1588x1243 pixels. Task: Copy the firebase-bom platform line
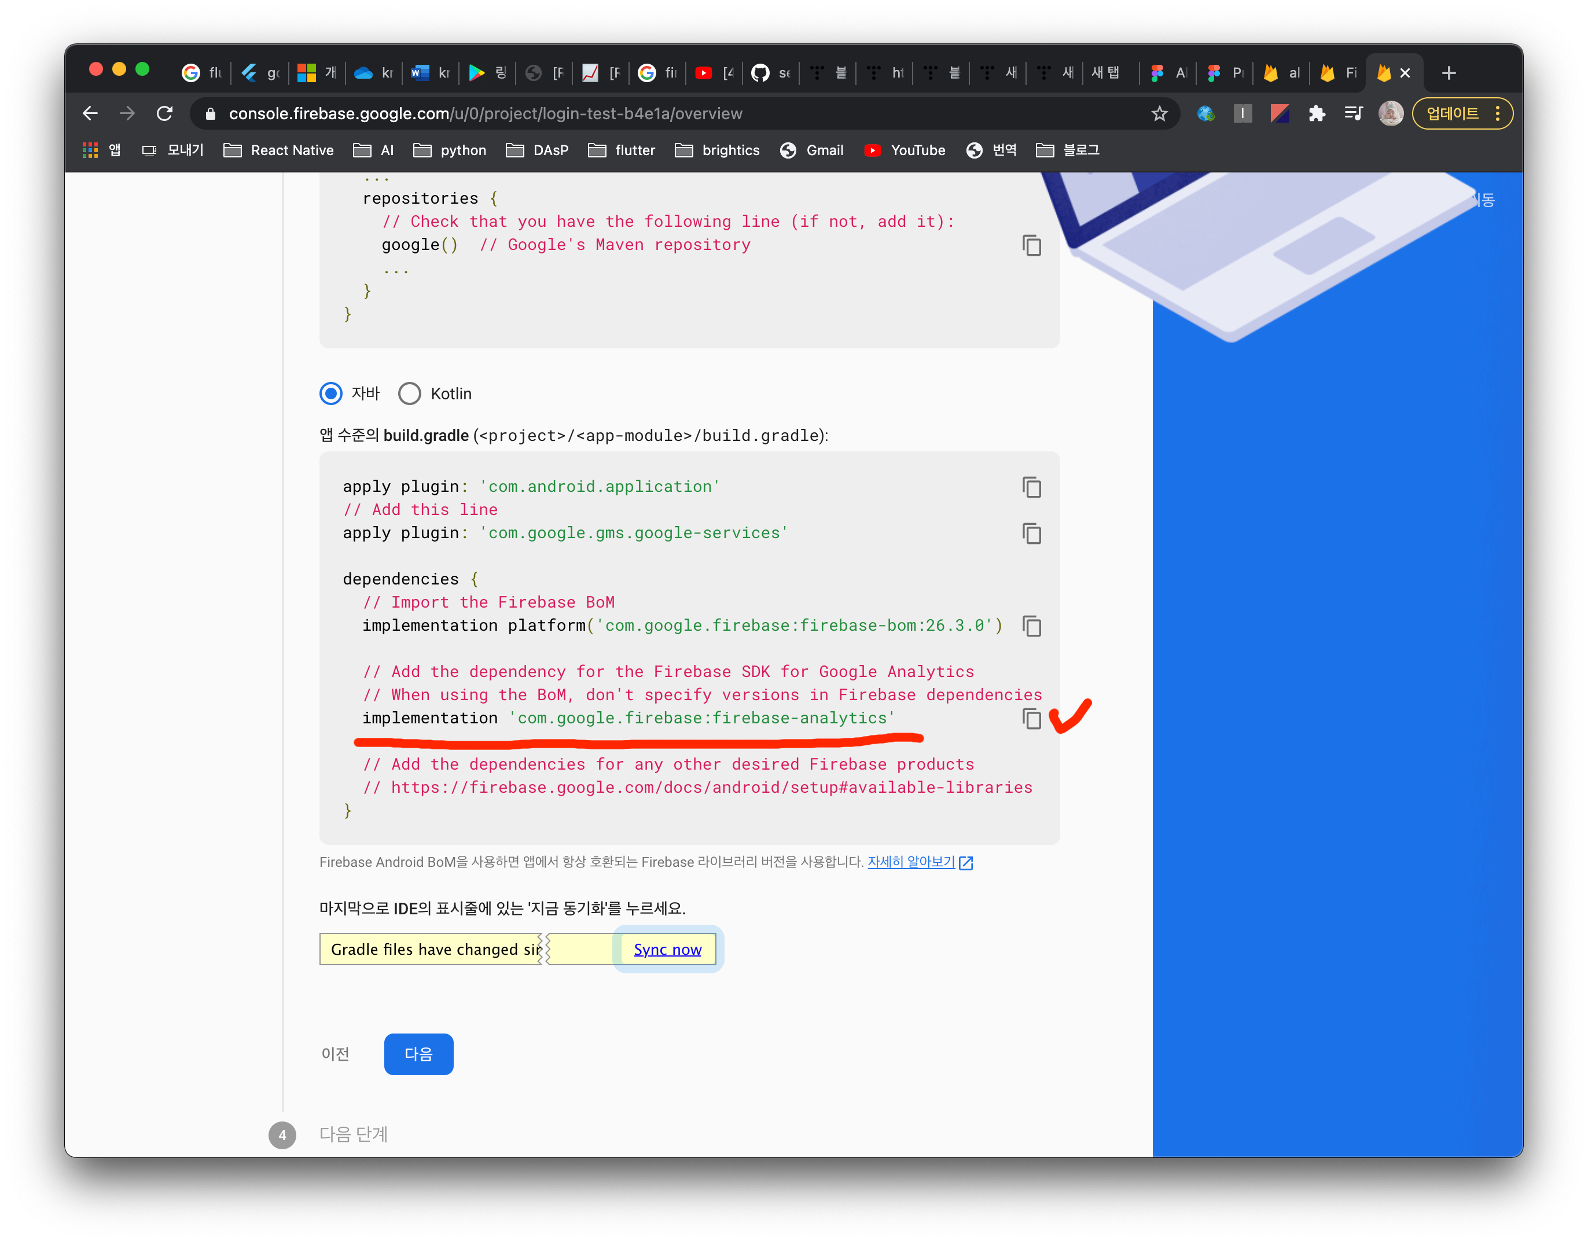1031,626
